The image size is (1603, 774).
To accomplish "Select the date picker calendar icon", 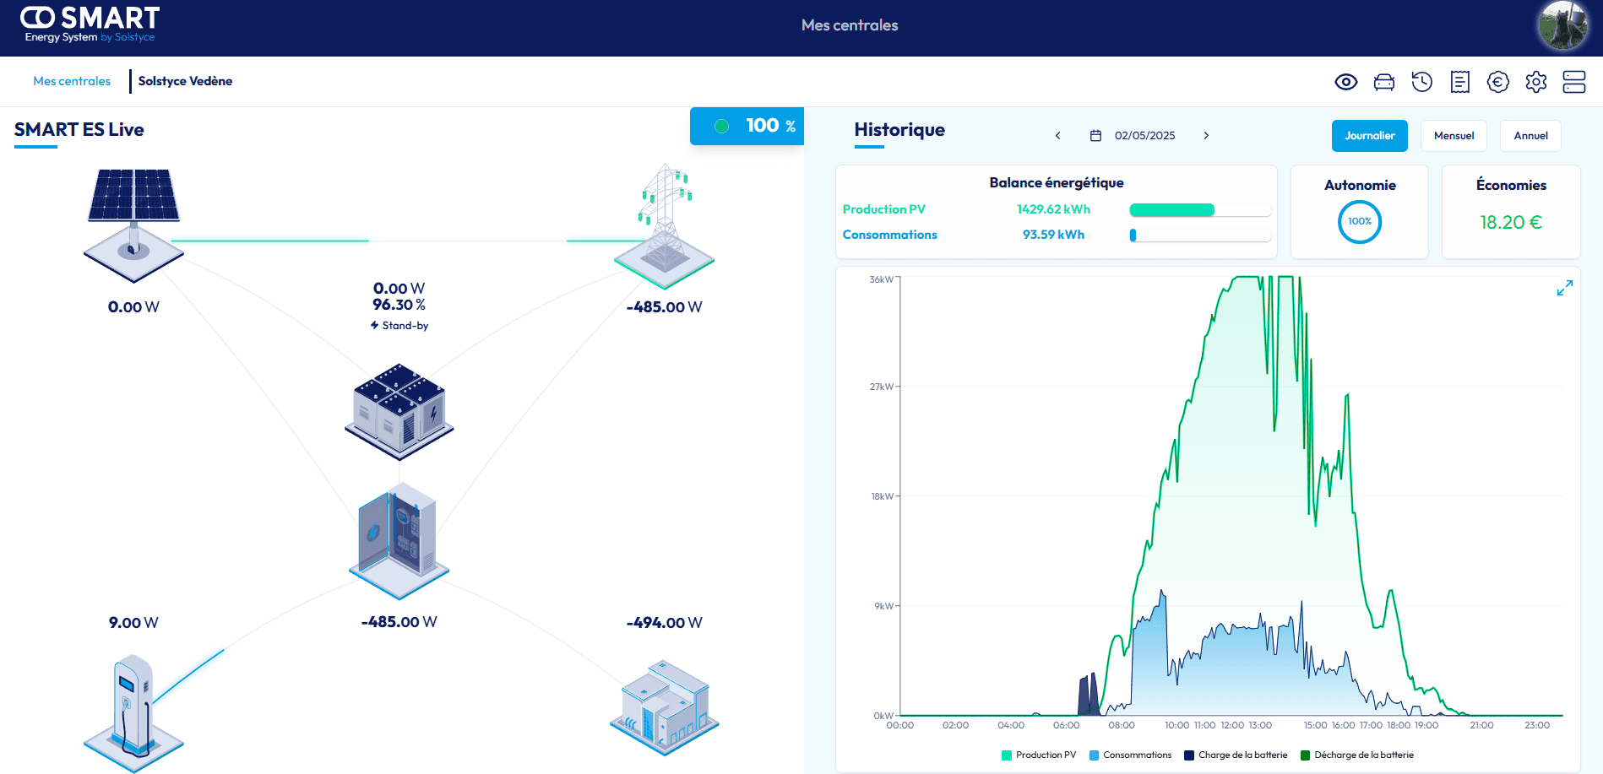I will click(x=1095, y=135).
